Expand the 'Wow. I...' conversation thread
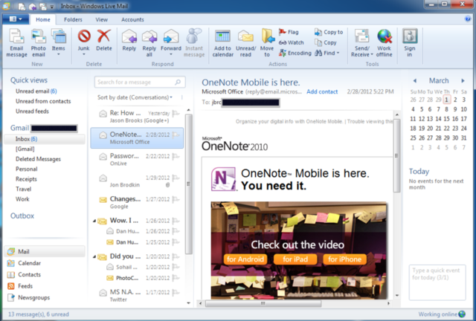Image resolution: width=476 pixels, height=321 pixels. tap(93, 221)
